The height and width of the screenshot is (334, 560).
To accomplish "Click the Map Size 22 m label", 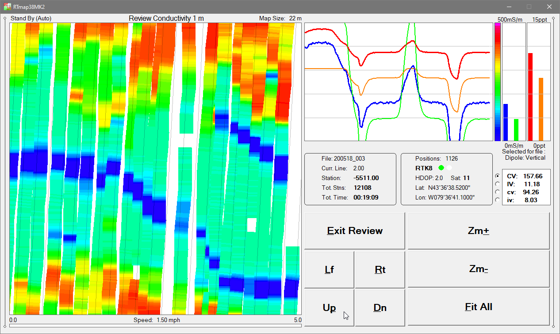I will [x=280, y=18].
